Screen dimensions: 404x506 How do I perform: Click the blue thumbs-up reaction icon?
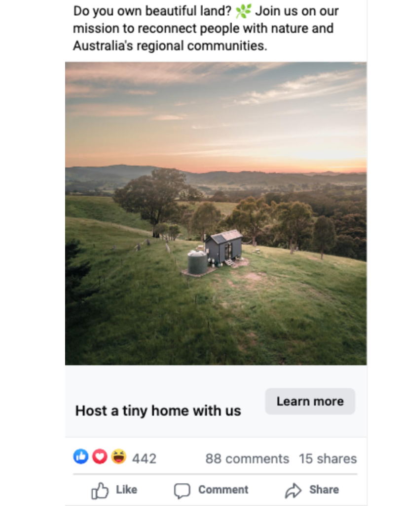(x=81, y=457)
